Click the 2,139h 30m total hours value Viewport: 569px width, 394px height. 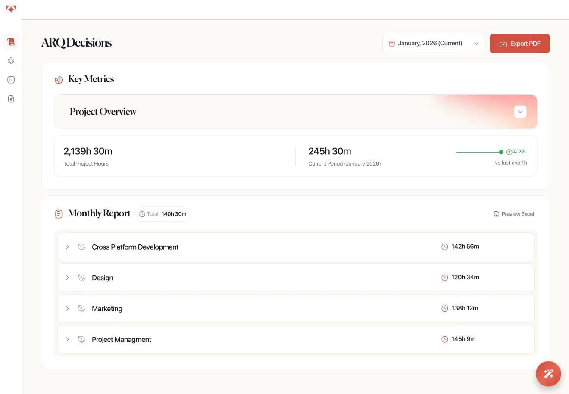click(88, 151)
